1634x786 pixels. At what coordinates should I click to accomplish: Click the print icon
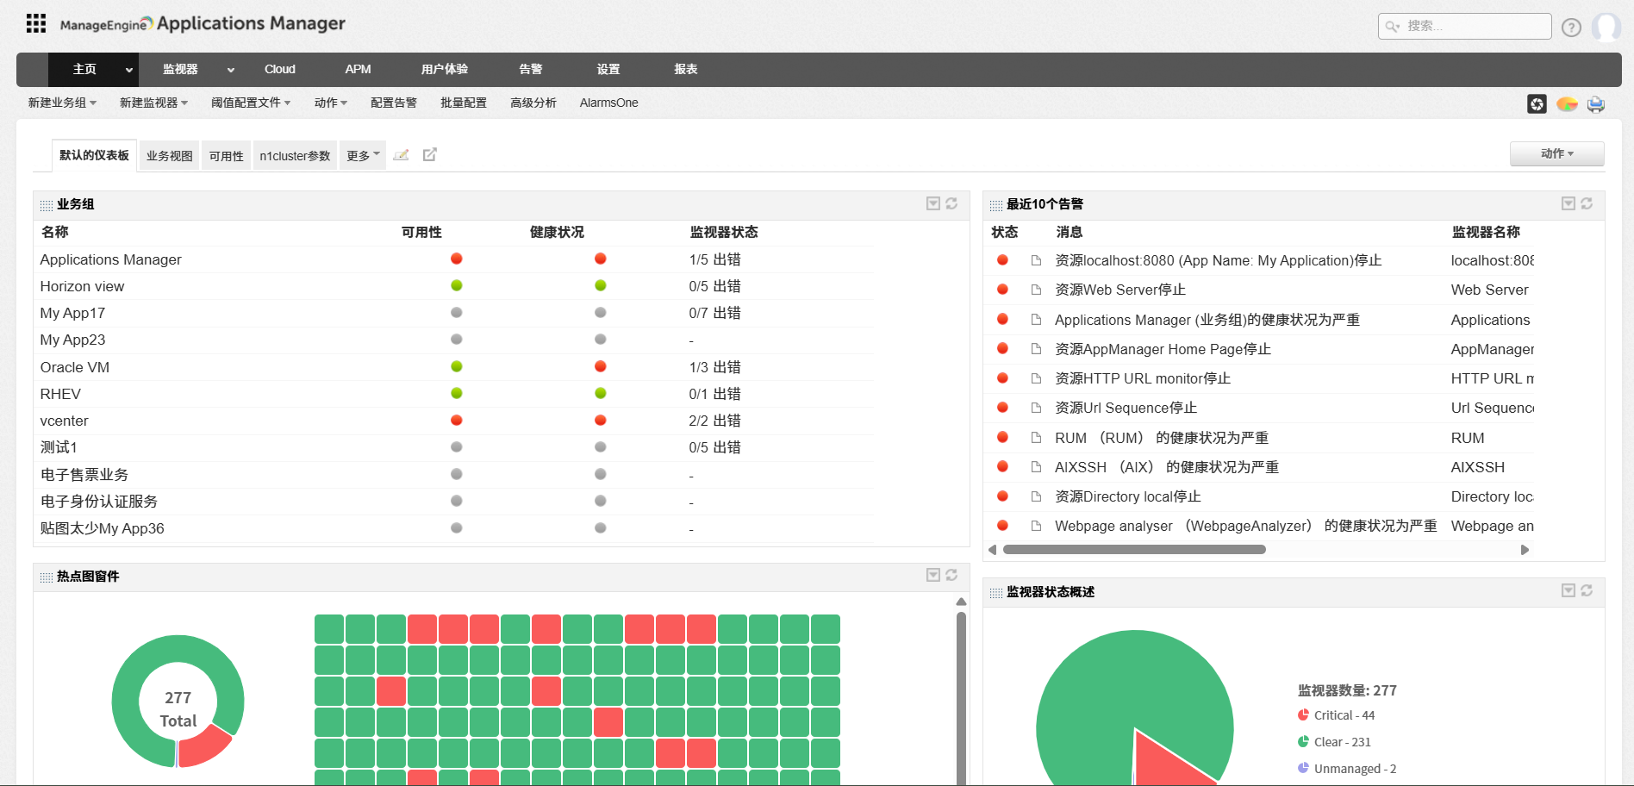coord(1596,103)
